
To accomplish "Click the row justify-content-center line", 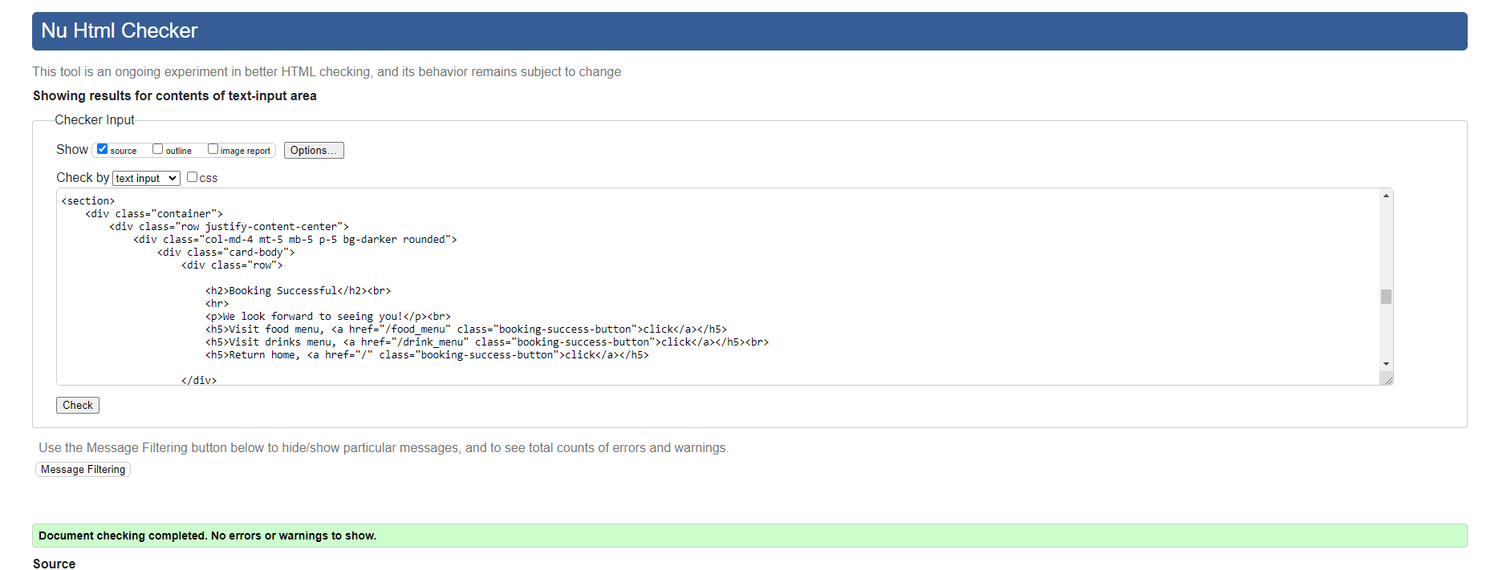I will [x=230, y=227].
